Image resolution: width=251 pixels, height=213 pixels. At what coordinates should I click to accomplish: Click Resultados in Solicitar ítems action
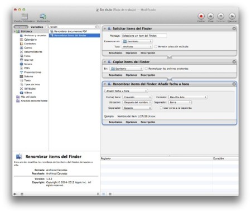(x=115, y=53)
